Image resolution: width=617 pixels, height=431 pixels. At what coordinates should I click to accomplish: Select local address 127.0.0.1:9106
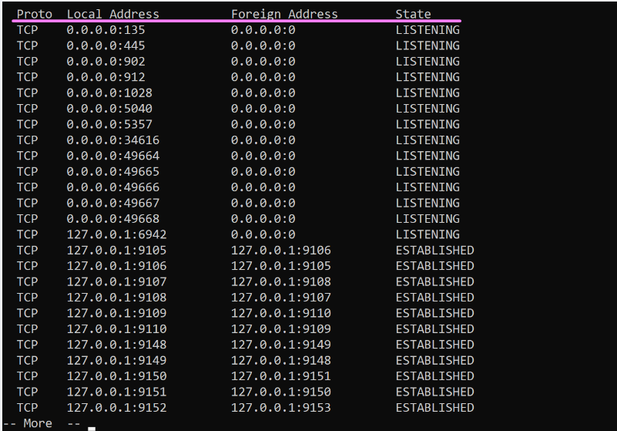[x=116, y=266]
